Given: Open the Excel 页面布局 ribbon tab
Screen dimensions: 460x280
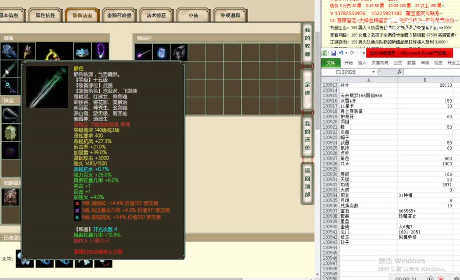Looking at the screenshot, I should pyautogui.click(x=380, y=63).
